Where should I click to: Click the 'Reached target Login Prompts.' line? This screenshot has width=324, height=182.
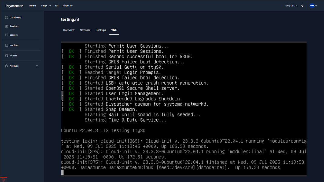(123, 72)
